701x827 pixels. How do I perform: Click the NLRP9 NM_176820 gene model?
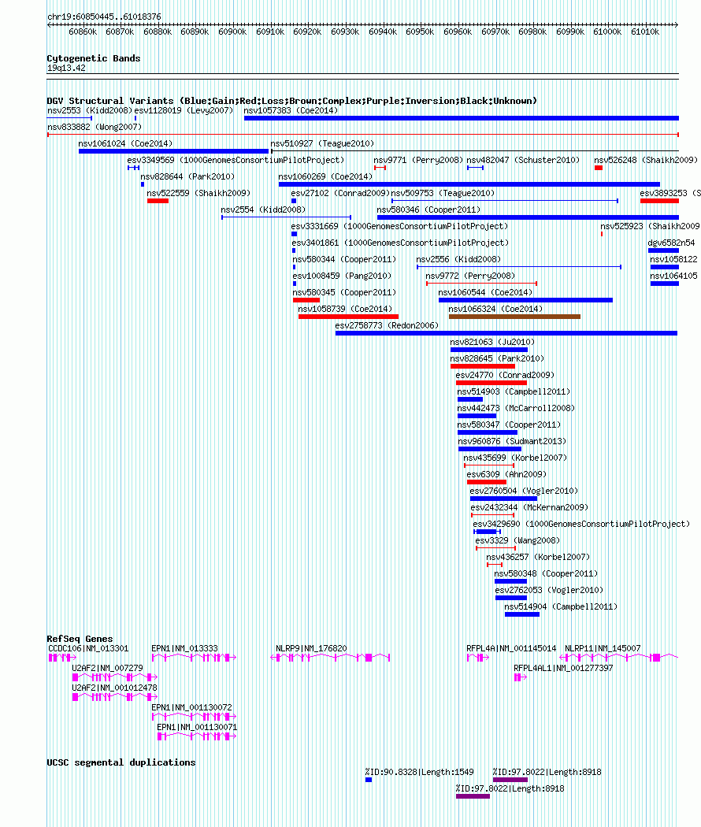pos(330,657)
